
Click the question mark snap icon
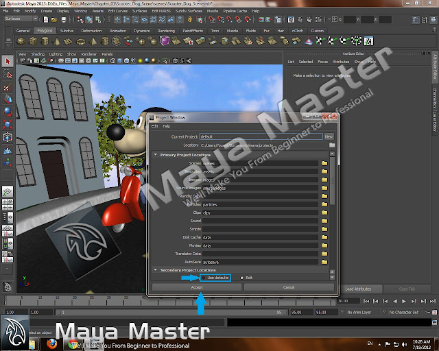click(180, 20)
